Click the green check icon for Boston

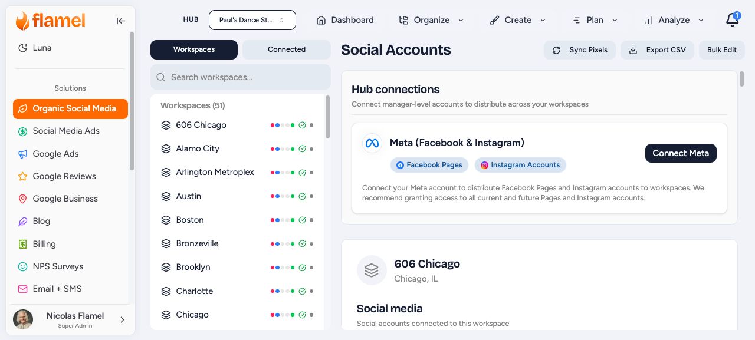coord(302,220)
